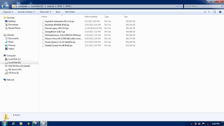Click the 8:36 PM clock
This screenshot has height=126, width=224.
click(x=216, y=124)
